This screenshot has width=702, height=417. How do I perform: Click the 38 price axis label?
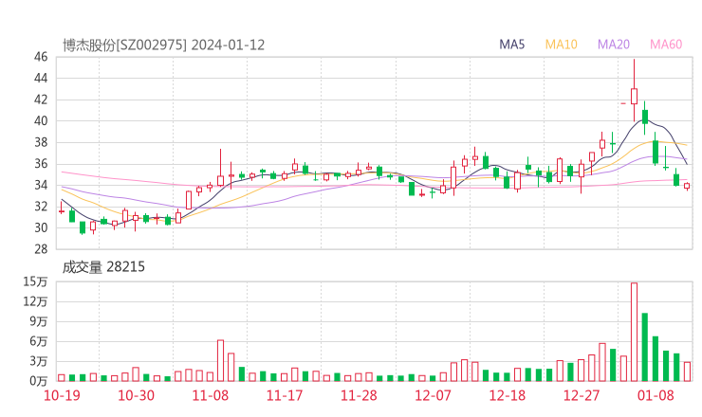[x=40, y=142]
